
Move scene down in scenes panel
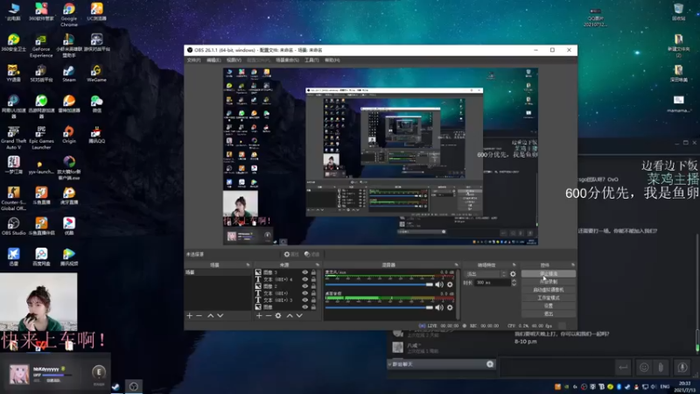[x=220, y=316]
